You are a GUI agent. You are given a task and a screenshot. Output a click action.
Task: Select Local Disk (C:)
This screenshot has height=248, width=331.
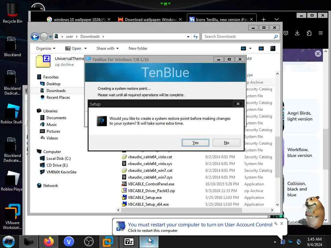tap(59, 159)
